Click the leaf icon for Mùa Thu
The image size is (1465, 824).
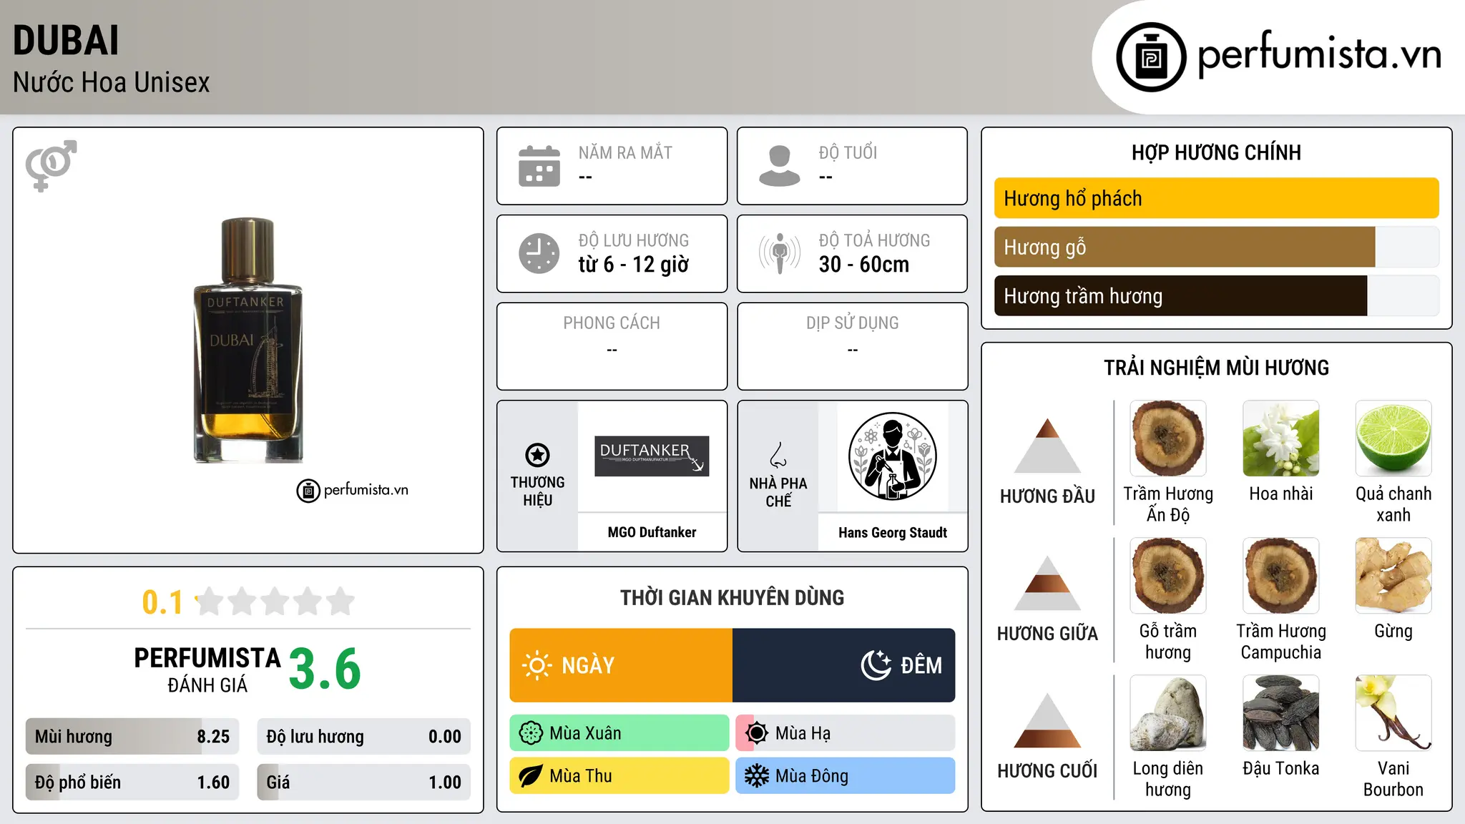click(531, 776)
